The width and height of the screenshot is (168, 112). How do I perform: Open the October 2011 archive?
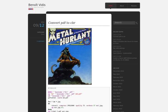[x=118, y=84]
